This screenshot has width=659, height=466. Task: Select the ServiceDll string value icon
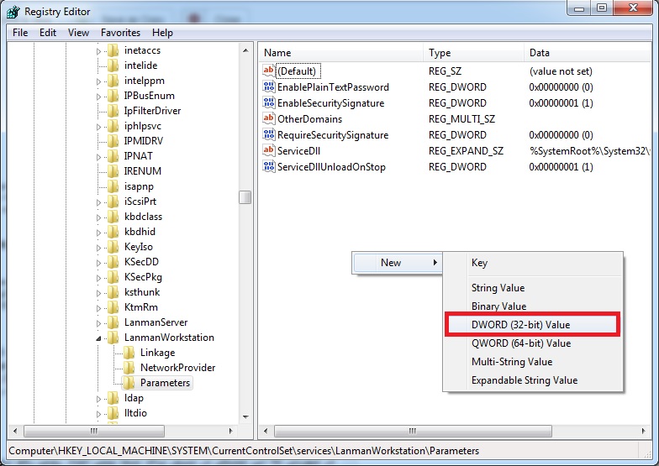click(x=269, y=151)
